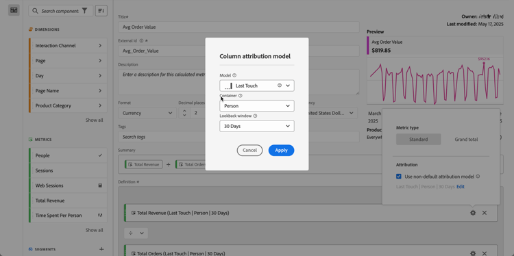This screenshot has width=514, height=256.
Task: Expand Day dimension chevron
Action: pyautogui.click(x=100, y=75)
